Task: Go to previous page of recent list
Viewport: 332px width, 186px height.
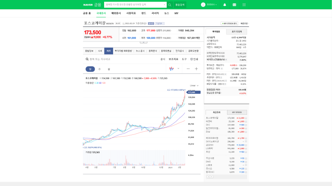Action: [208, 177]
